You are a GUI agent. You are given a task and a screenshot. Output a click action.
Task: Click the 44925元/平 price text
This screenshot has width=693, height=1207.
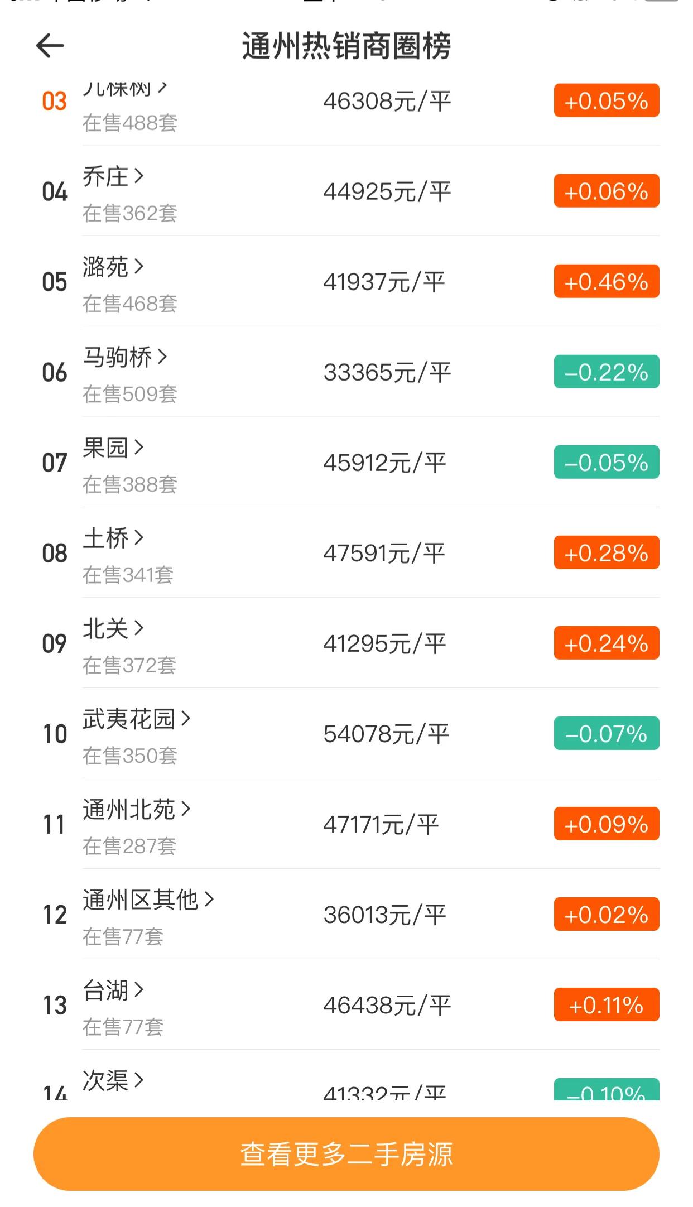387,191
